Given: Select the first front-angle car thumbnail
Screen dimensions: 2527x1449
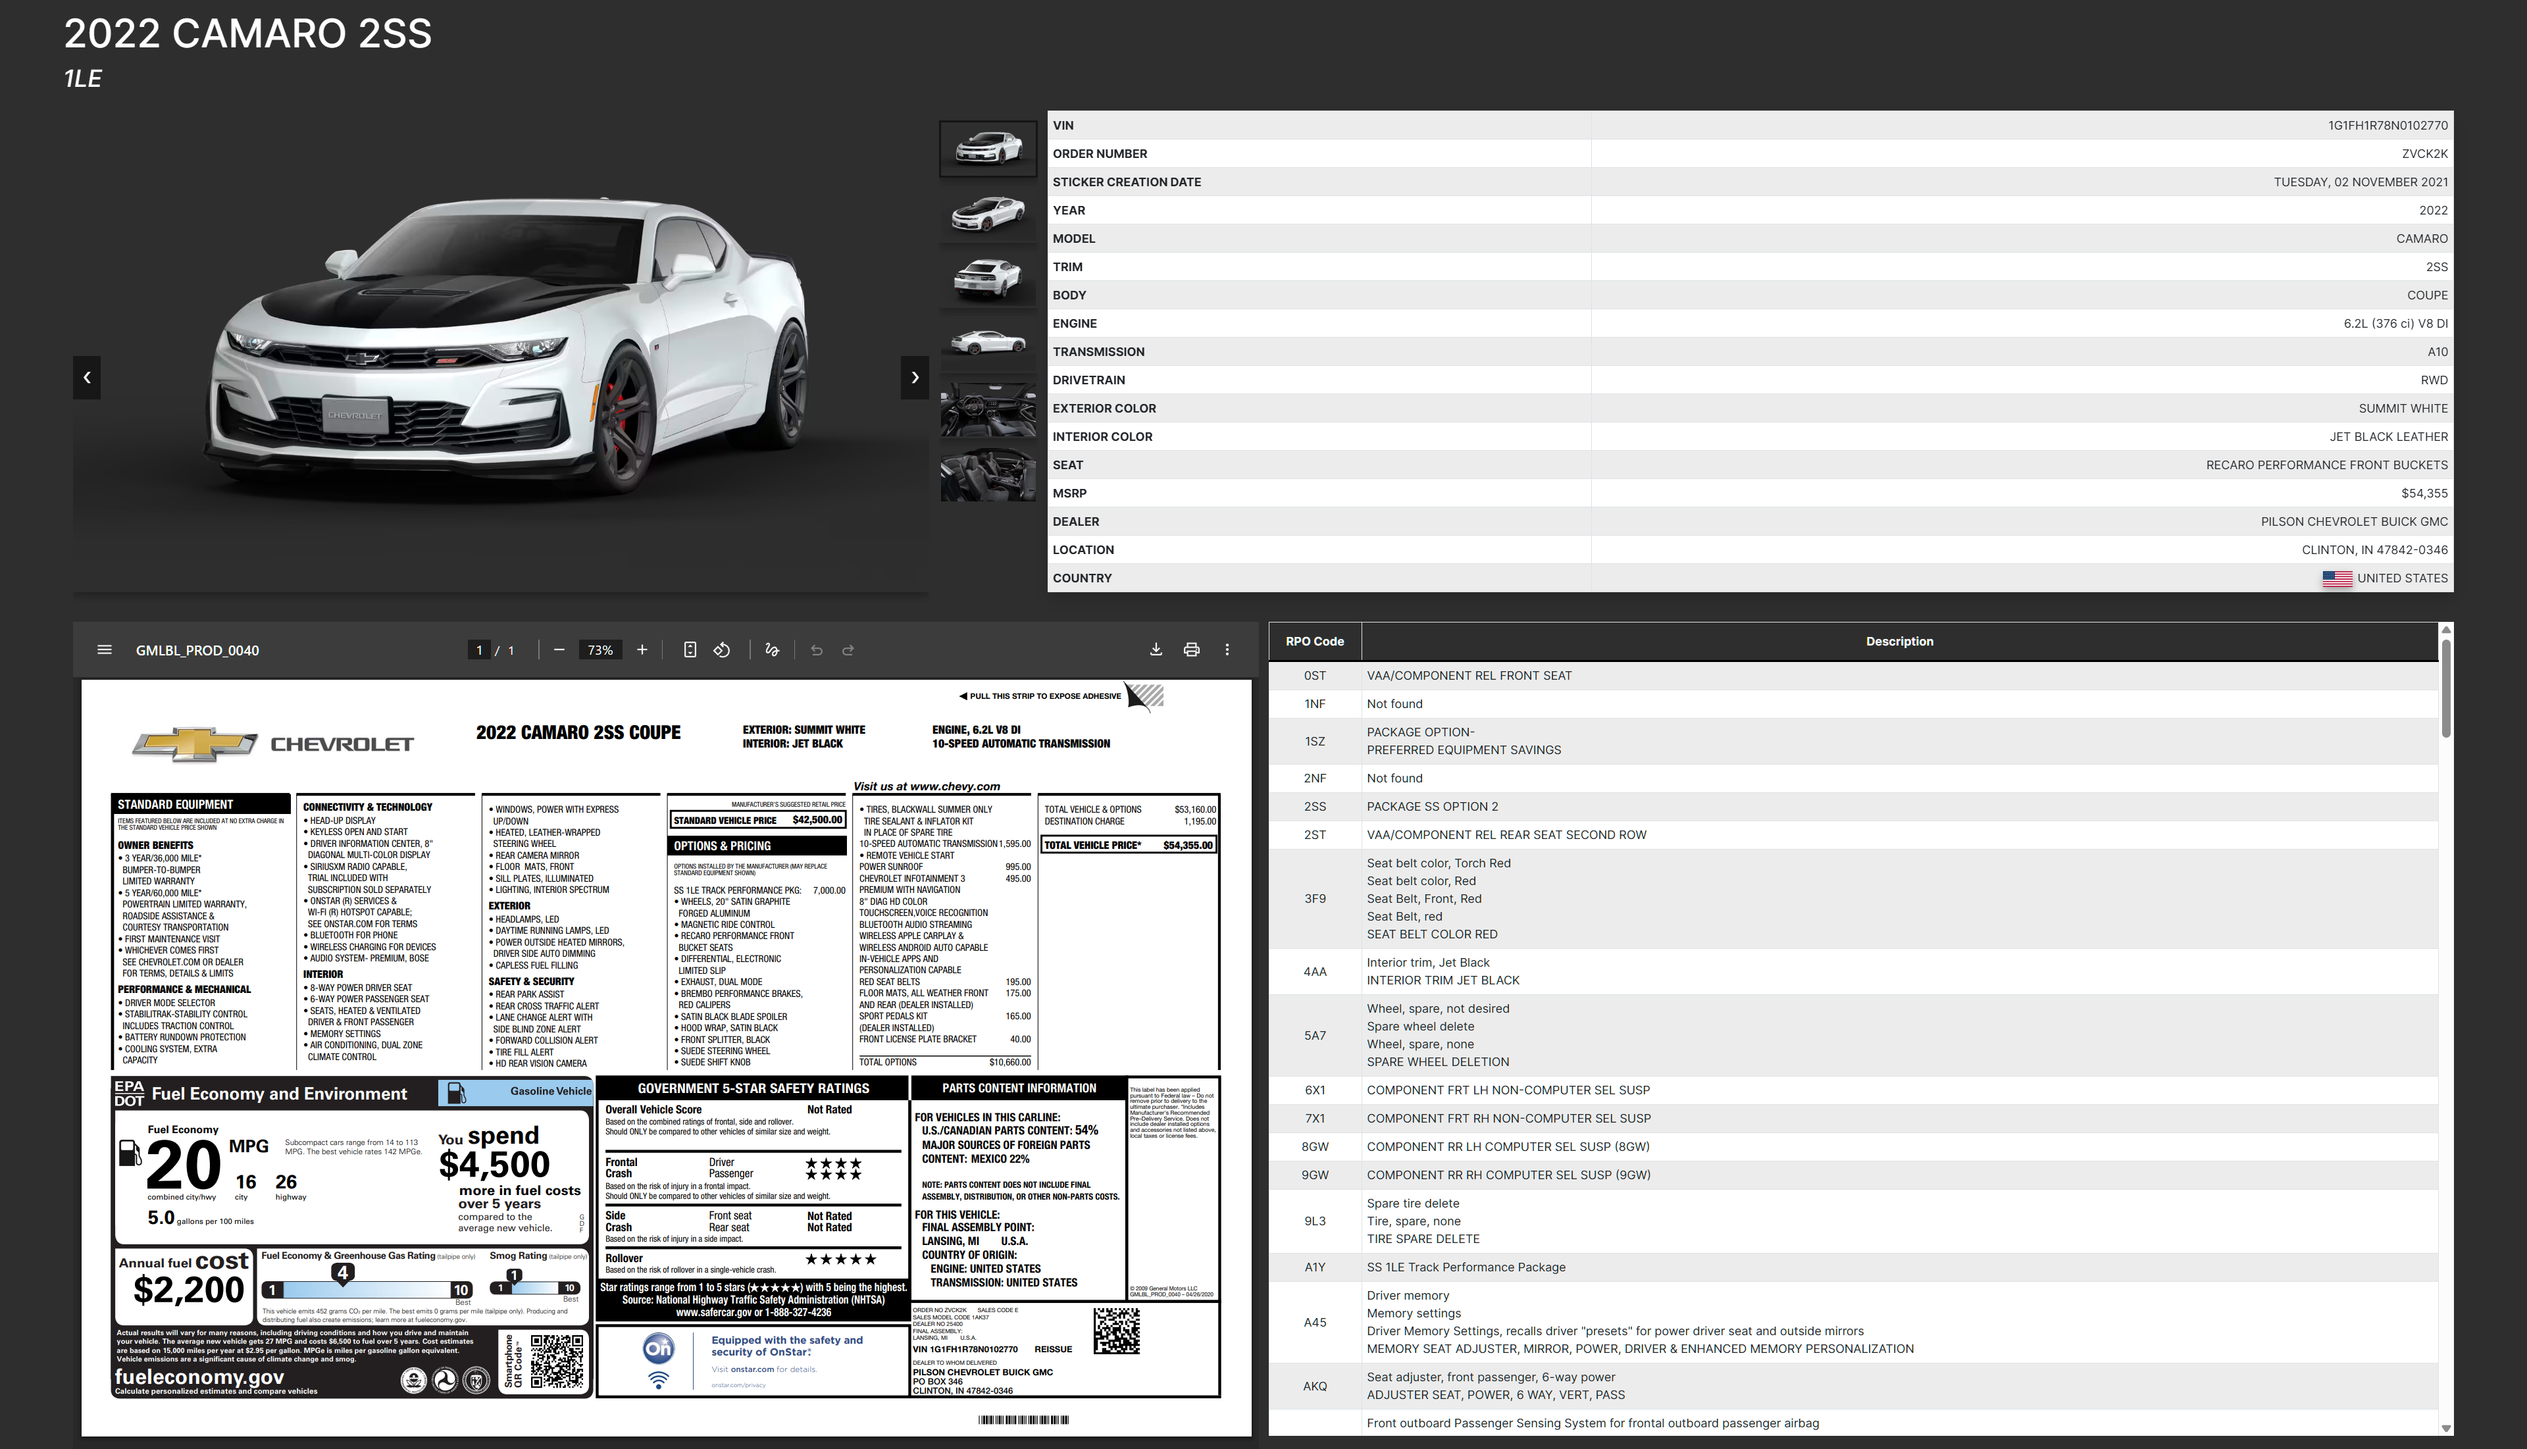Looking at the screenshot, I should pyautogui.click(x=988, y=148).
